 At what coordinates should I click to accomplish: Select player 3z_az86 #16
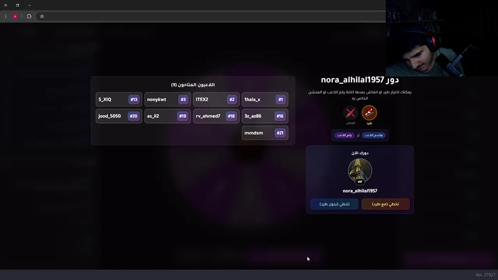pyautogui.click(x=265, y=116)
